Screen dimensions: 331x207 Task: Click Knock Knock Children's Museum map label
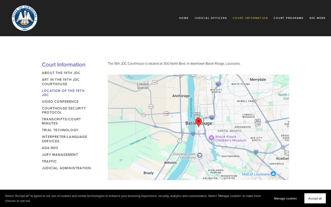coord(231,138)
